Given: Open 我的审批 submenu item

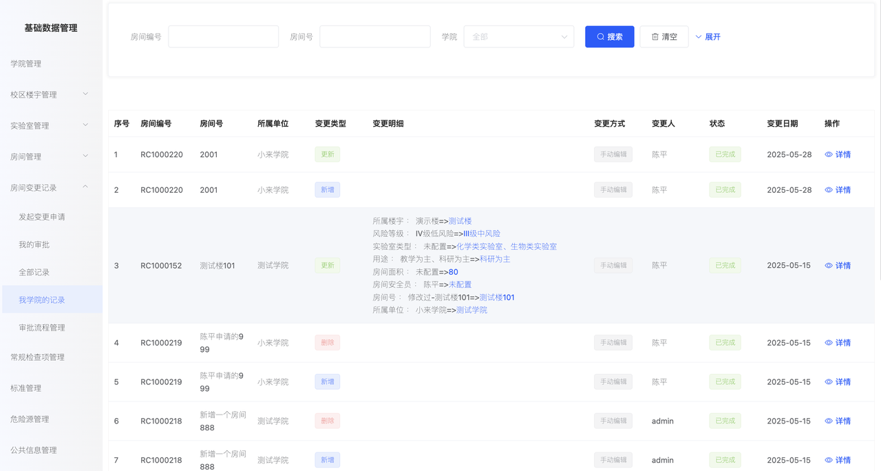Looking at the screenshot, I should [51, 244].
